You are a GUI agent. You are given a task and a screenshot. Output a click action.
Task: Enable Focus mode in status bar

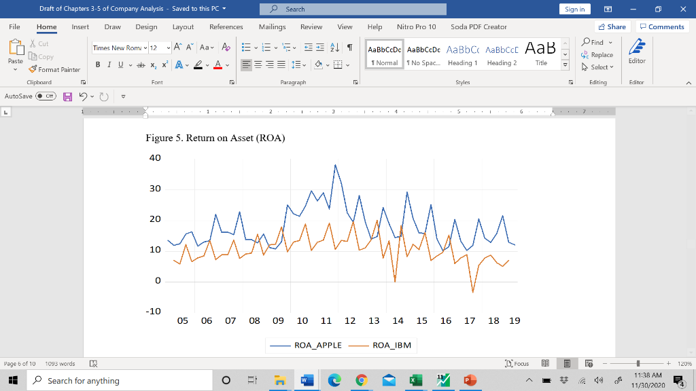(519, 363)
